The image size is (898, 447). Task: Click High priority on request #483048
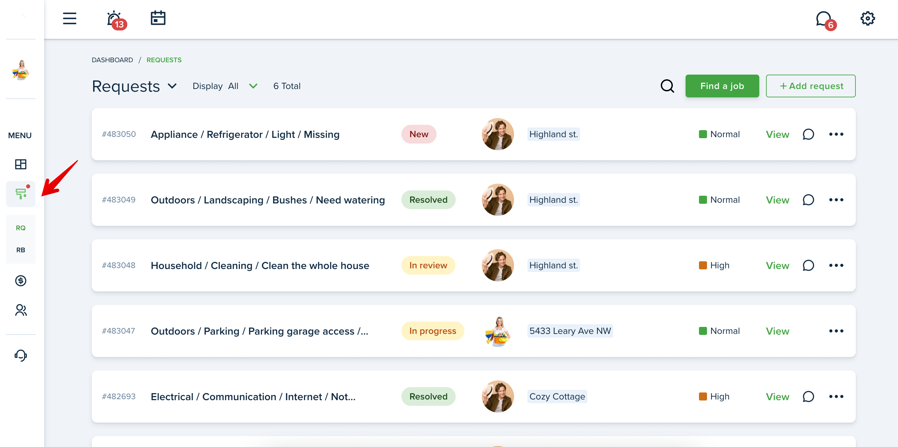(x=714, y=265)
